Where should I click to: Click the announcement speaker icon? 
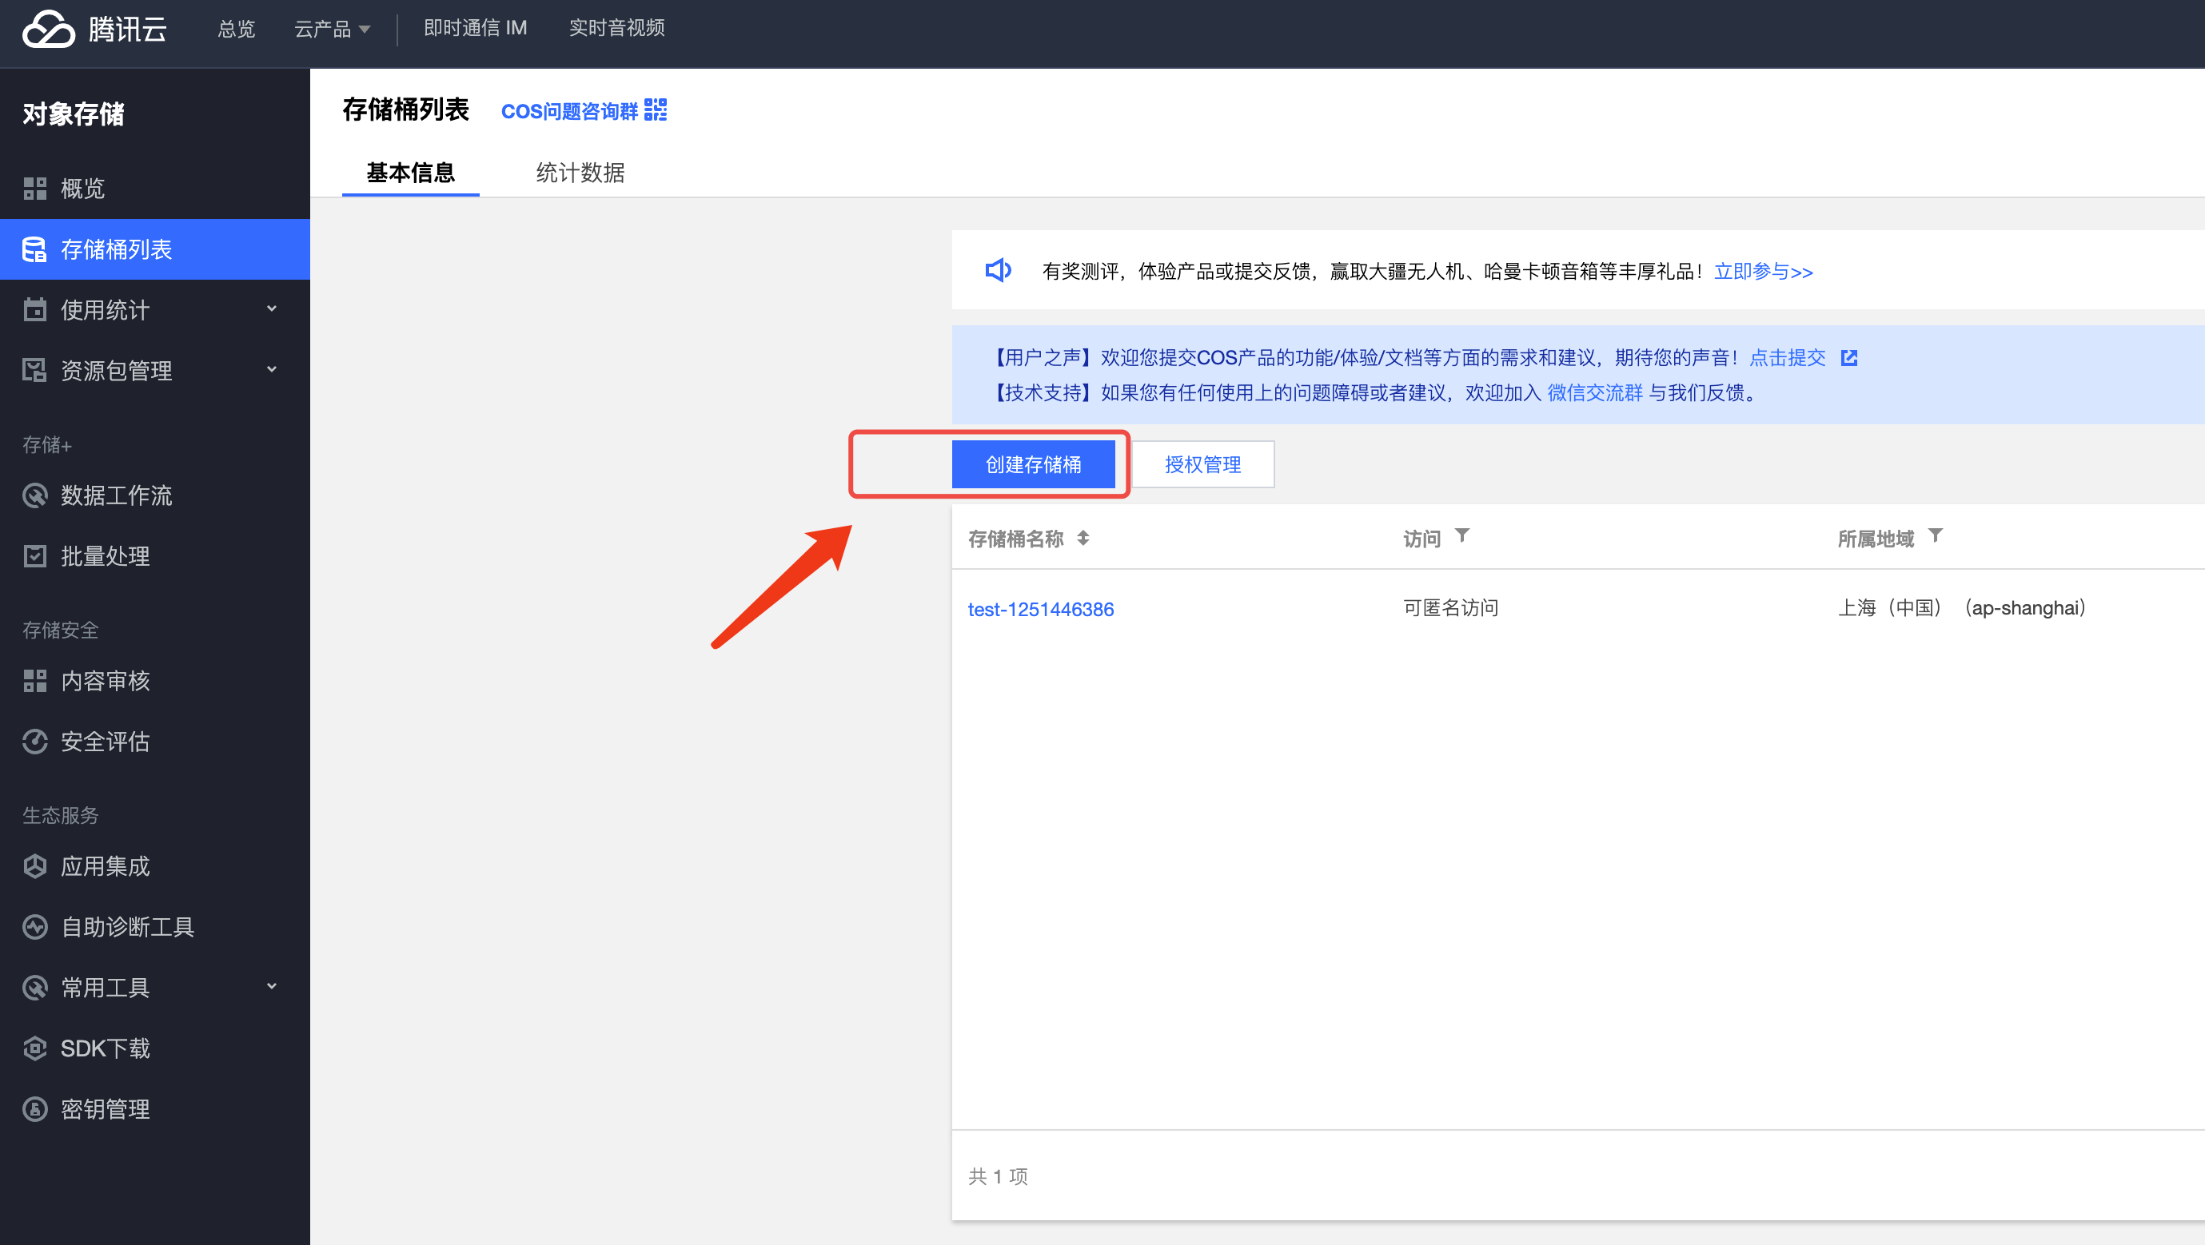pyautogui.click(x=997, y=271)
